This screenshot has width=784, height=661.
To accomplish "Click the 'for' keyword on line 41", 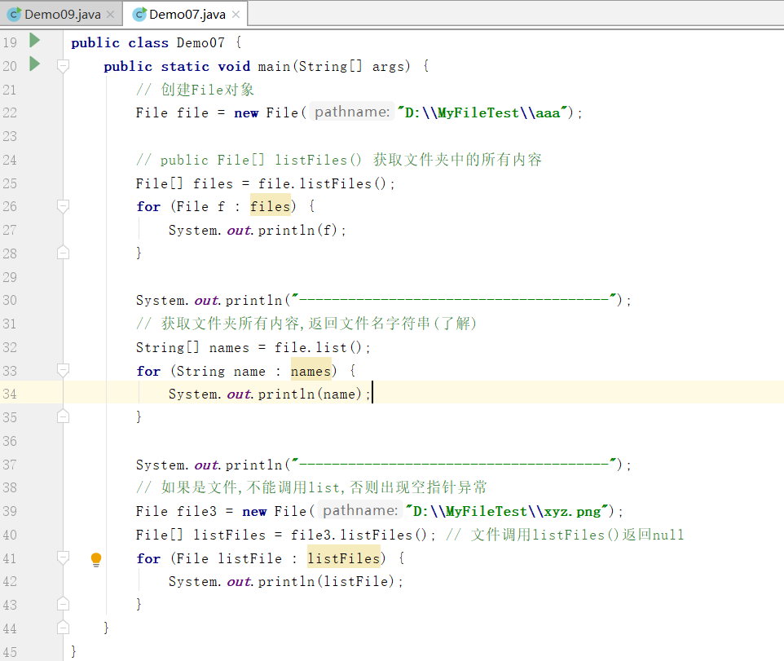I will [x=148, y=558].
